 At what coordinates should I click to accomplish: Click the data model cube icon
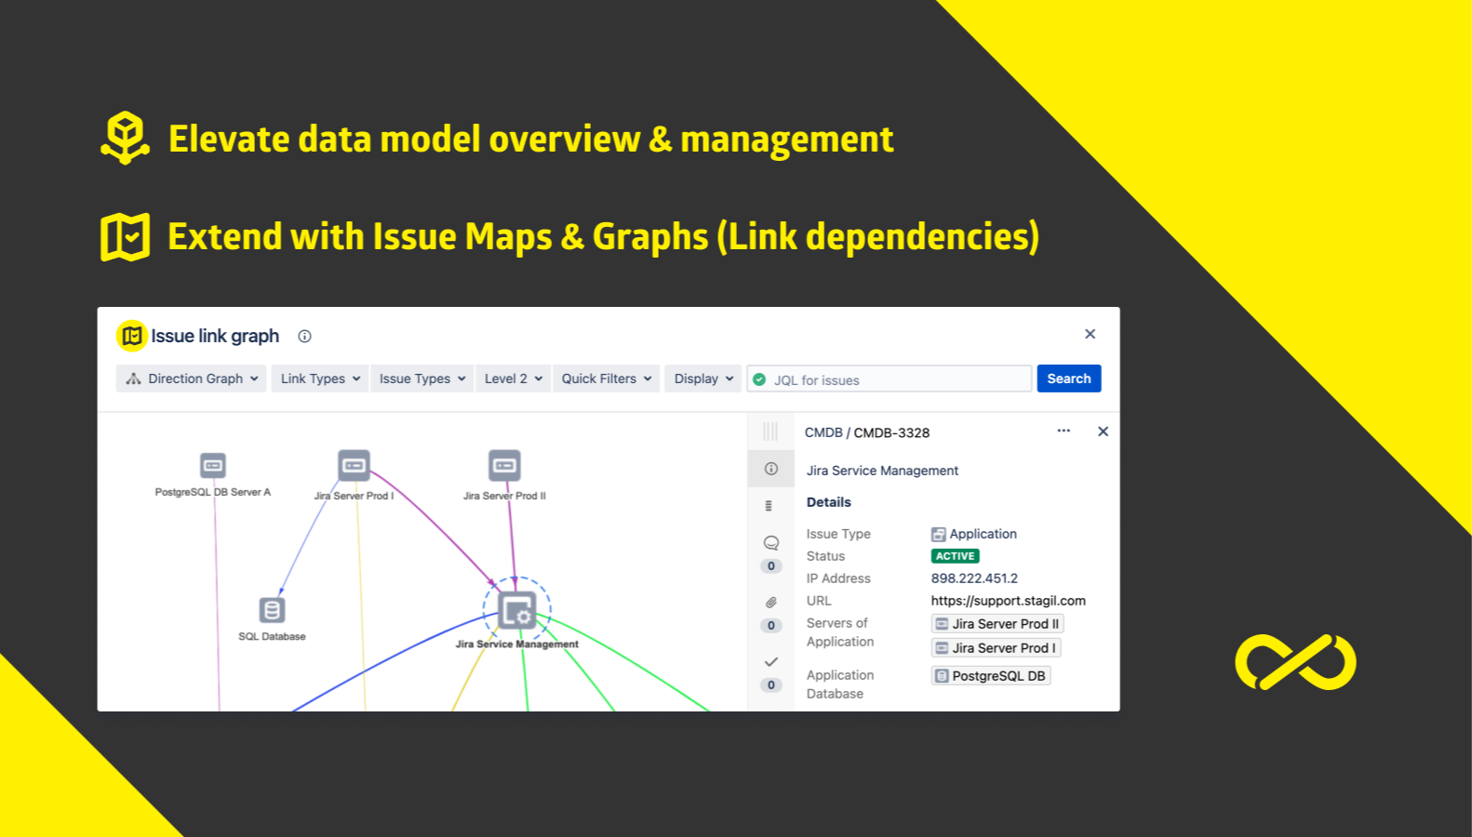click(125, 139)
